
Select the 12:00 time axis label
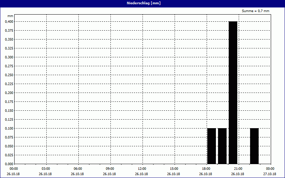(x=142, y=169)
